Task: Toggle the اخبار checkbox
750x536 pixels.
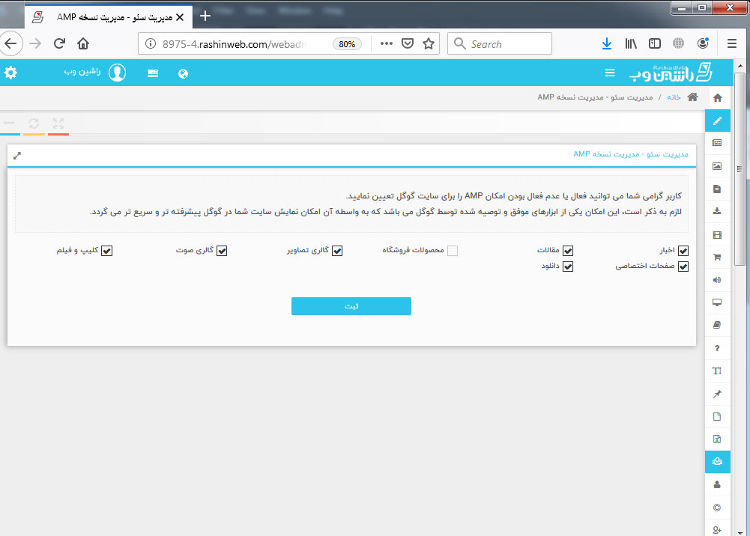Action: point(683,251)
